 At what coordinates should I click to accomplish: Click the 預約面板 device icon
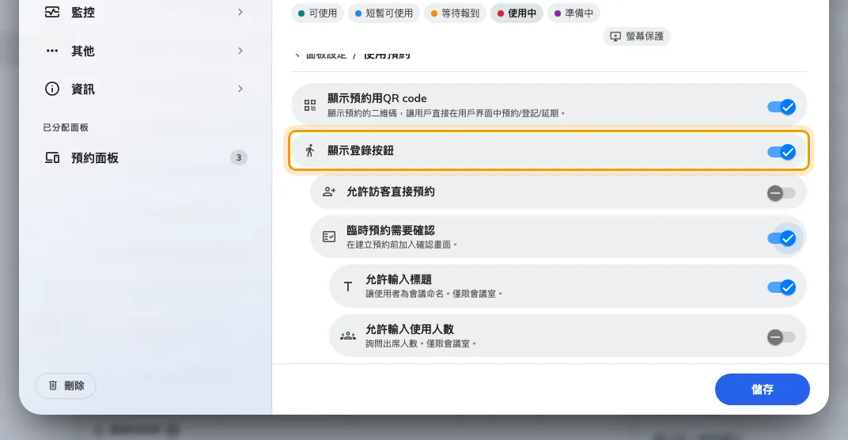[x=52, y=157]
